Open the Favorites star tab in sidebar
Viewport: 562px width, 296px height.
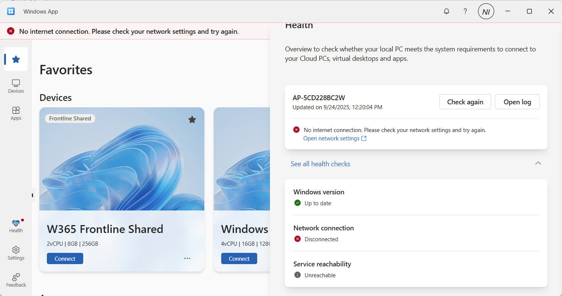click(16, 59)
